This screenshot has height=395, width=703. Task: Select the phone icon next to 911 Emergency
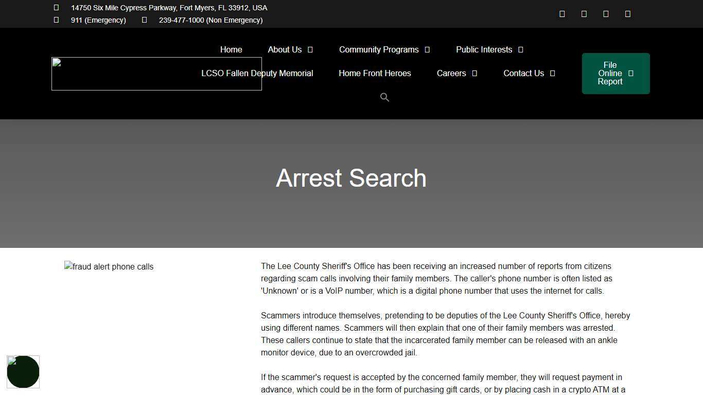(x=56, y=20)
